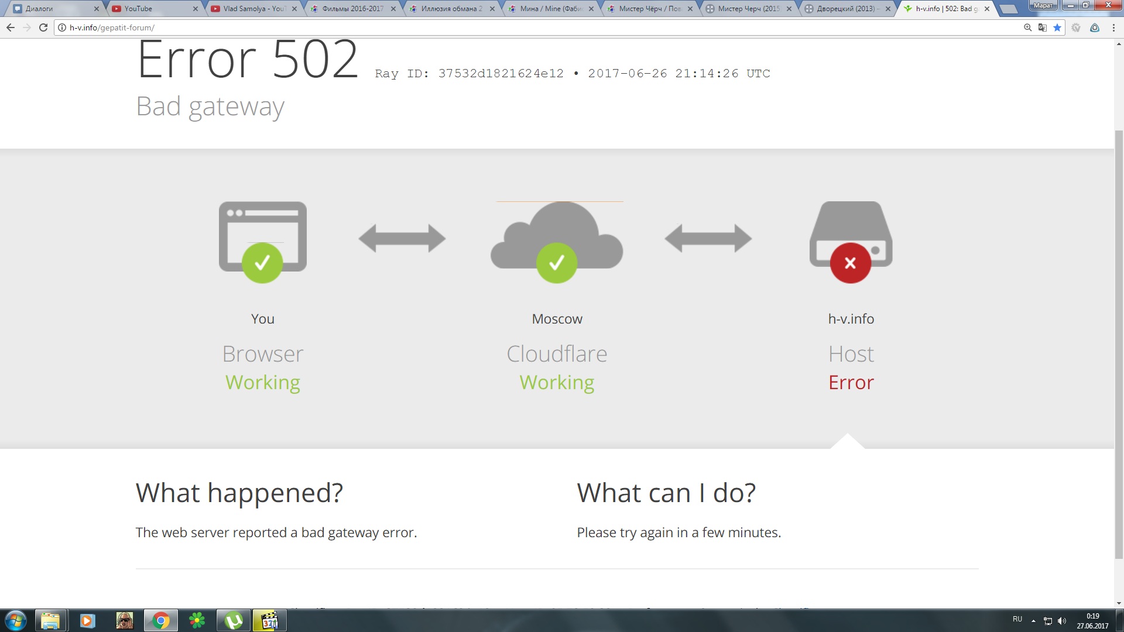
Task: Click the address bar URL field
Action: (x=527, y=28)
